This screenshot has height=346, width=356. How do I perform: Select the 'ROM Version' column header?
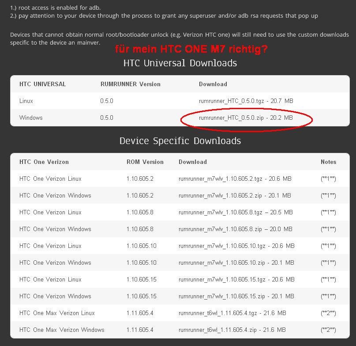145,162
